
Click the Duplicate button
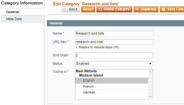[146, 9]
